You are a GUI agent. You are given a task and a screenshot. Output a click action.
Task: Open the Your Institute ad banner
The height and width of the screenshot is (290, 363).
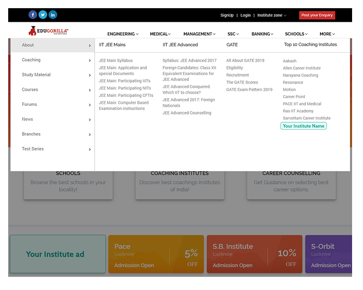tap(58, 254)
